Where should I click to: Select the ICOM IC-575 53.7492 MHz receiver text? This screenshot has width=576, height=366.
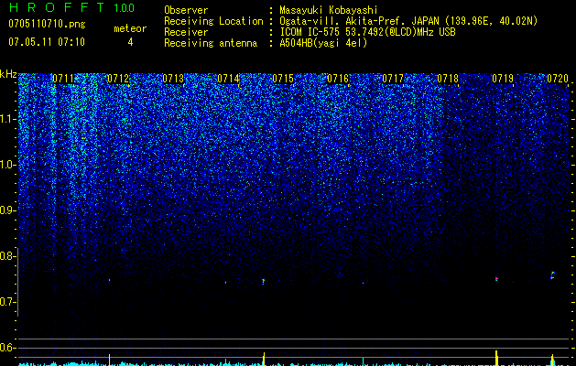coord(367,32)
